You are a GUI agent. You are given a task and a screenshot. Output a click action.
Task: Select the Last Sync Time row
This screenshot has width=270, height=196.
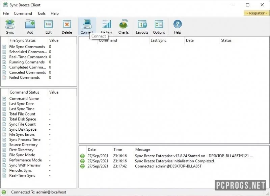[x=39, y=109]
